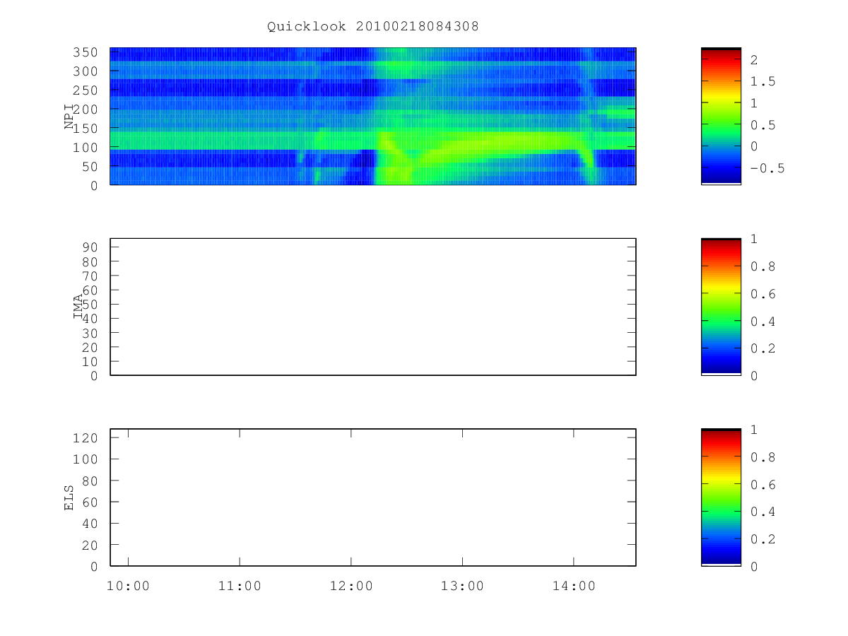This screenshot has width=848, height=636.
Task: Click the empty IMA plot panel
Action: pyautogui.click(x=373, y=307)
